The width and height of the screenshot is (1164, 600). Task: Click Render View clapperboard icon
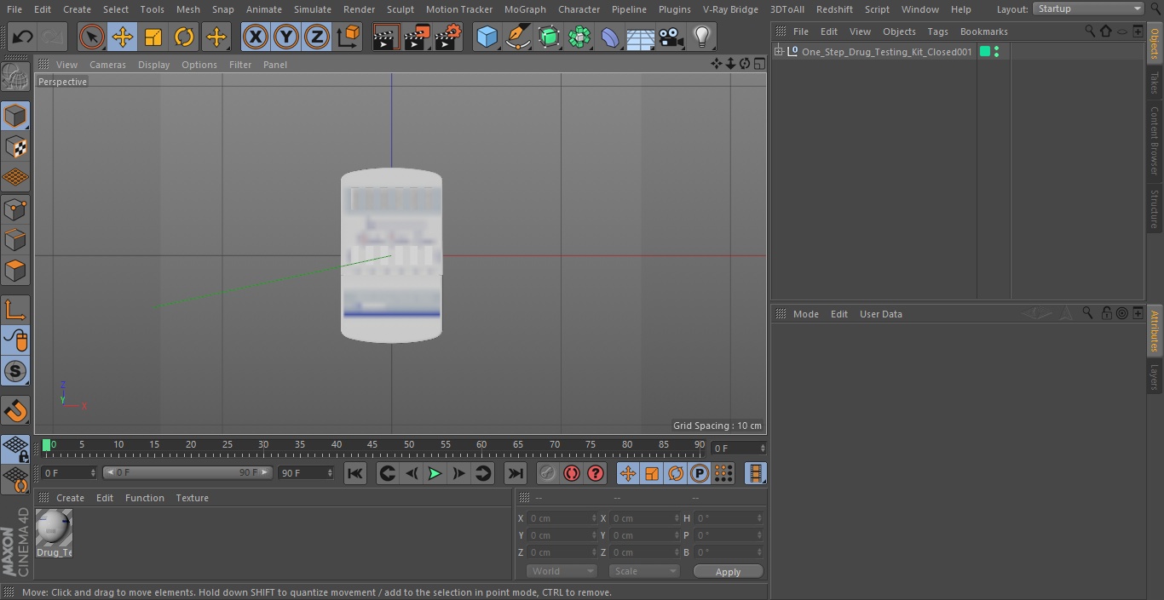coord(386,37)
